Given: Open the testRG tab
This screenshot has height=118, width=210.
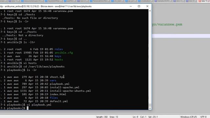Looking at the screenshot, I should tap(70, 1).
